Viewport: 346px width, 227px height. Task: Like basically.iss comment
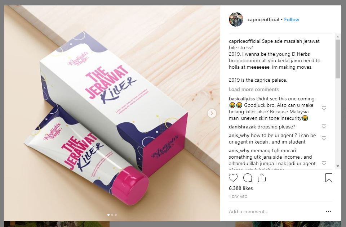[x=324, y=108]
